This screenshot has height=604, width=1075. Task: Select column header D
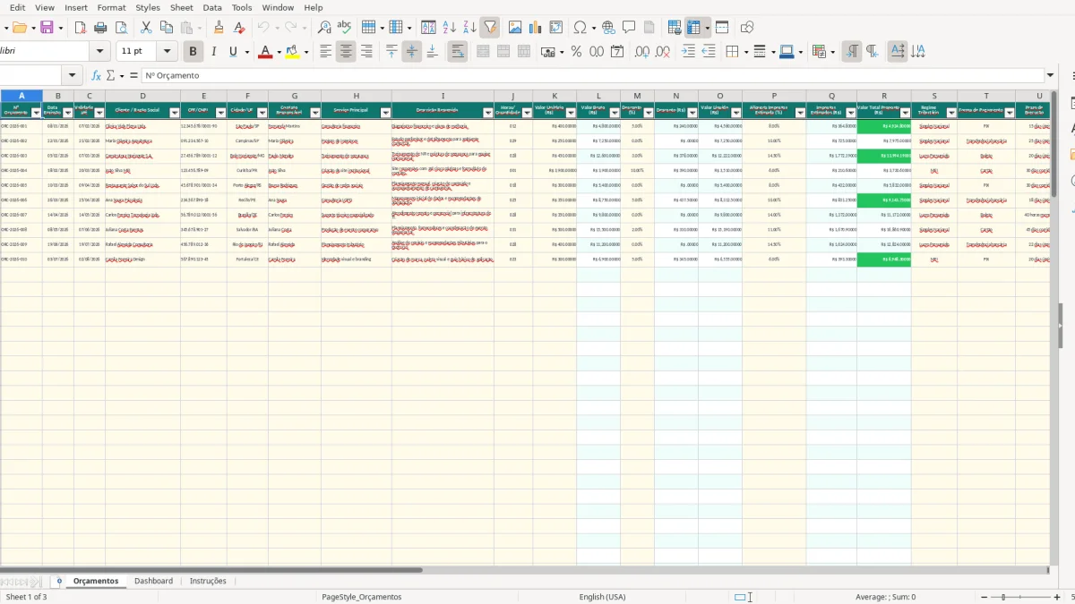pyautogui.click(x=142, y=96)
